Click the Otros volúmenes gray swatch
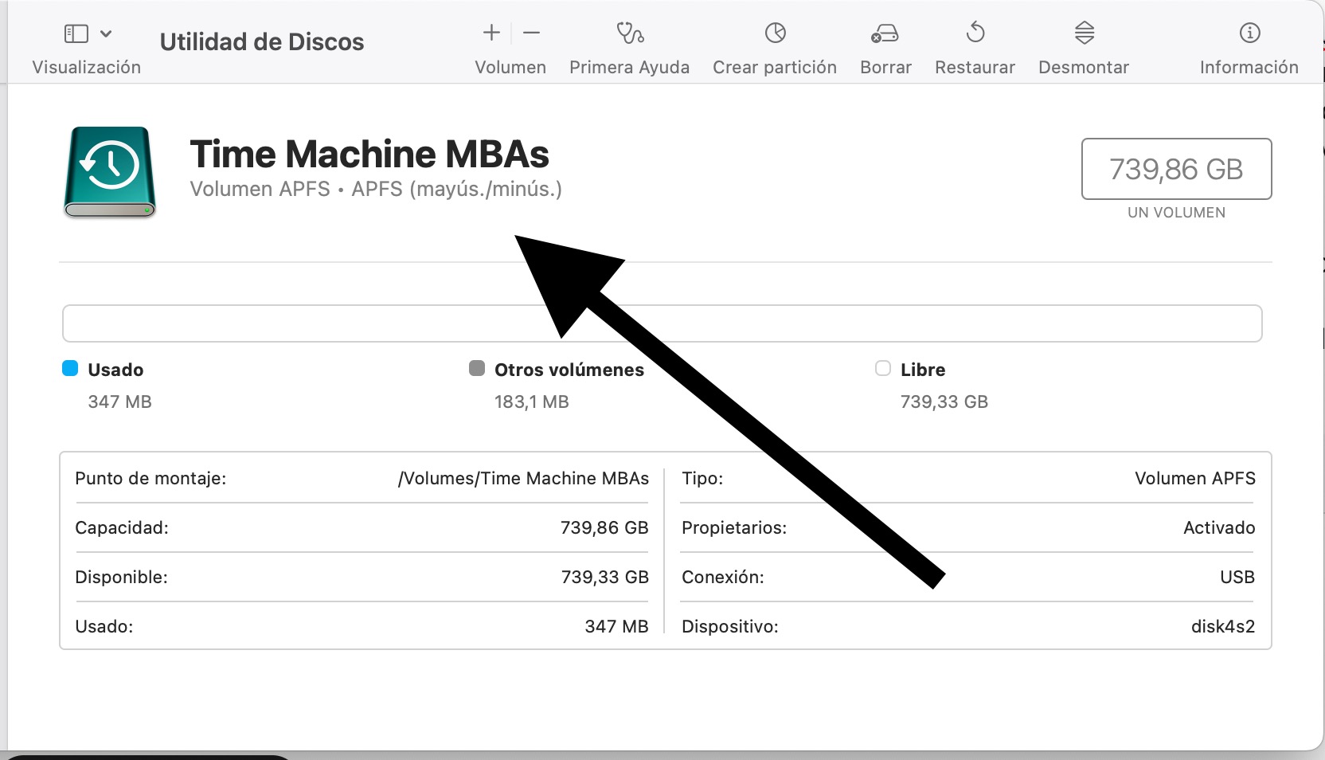The height and width of the screenshot is (760, 1325). pyautogui.click(x=477, y=368)
